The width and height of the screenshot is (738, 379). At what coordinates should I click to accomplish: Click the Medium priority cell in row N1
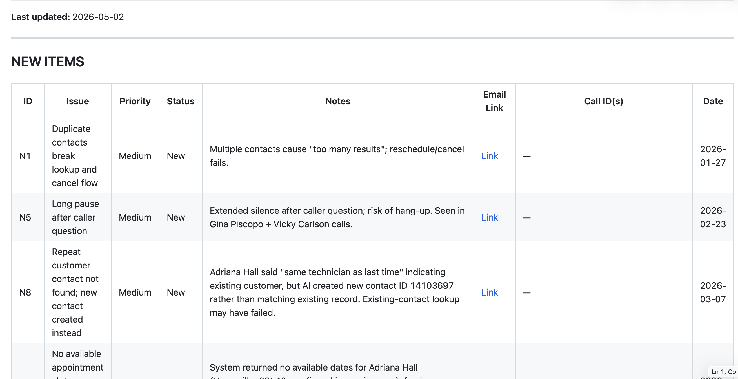pyautogui.click(x=135, y=156)
